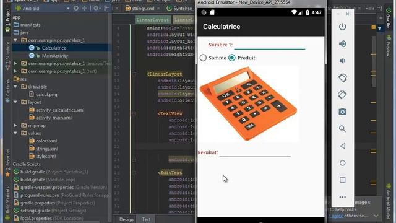Open colors.xml file
The image size is (396, 223).
point(46,141)
